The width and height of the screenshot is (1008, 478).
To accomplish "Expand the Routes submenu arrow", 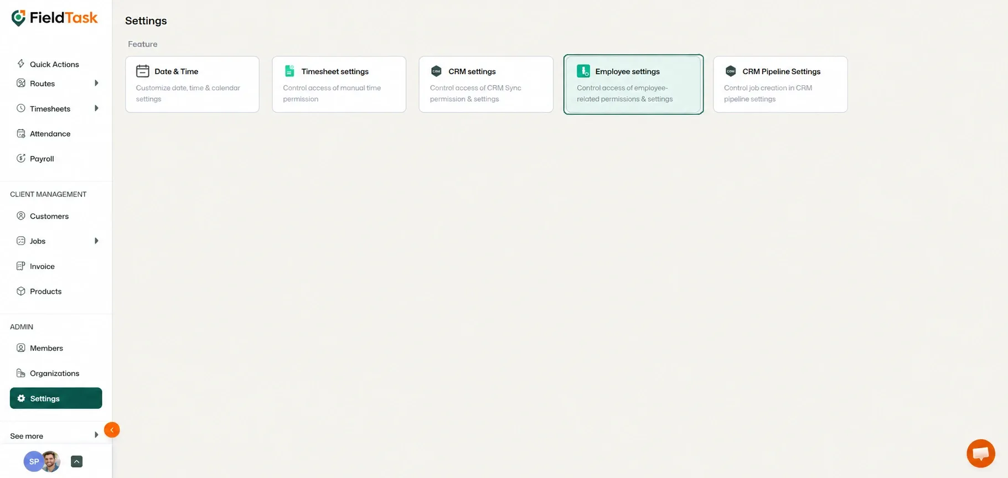I will click(96, 83).
